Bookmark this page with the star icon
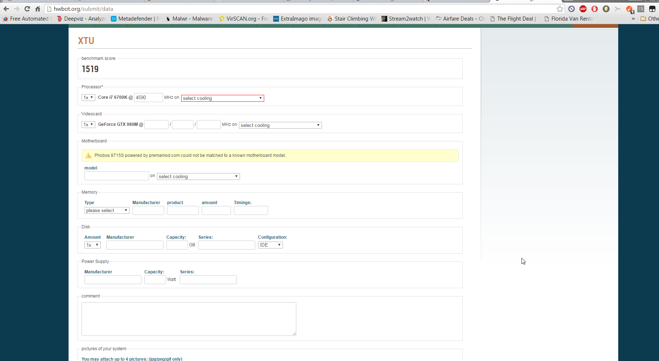 pyautogui.click(x=560, y=9)
